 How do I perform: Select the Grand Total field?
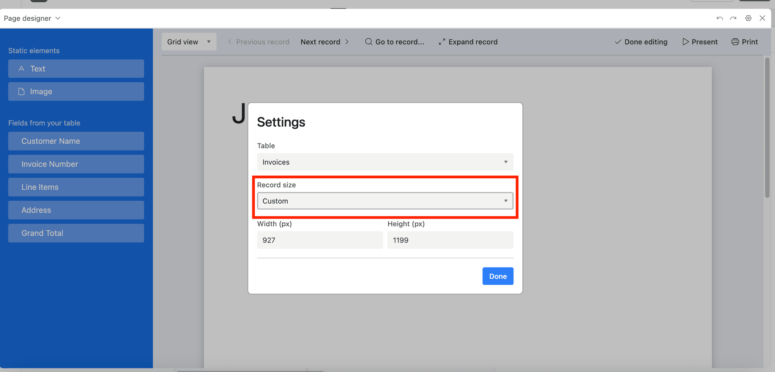tap(76, 233)
